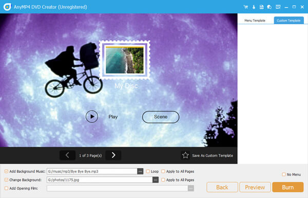The image size is (308, 198).
Task: Click Save As Custom Template
Action: click(213, 155)
